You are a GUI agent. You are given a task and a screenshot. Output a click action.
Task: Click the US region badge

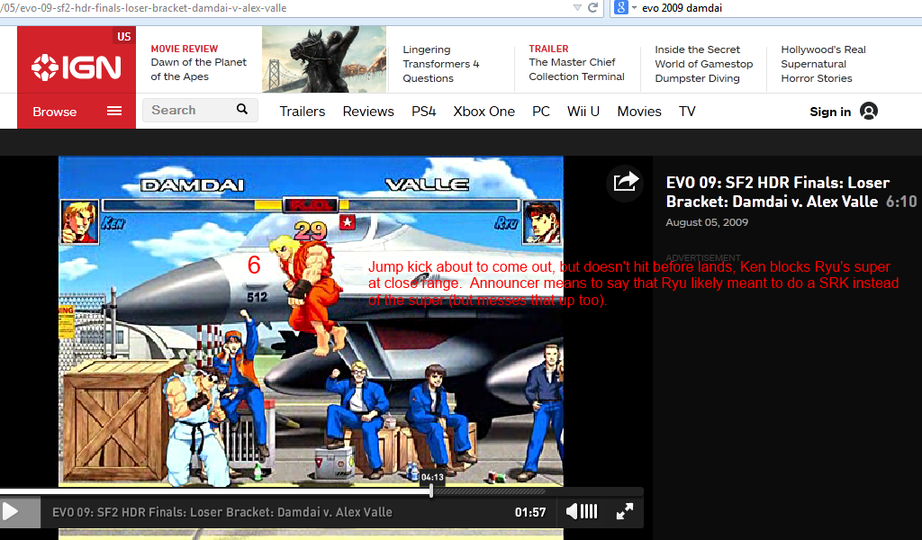[x=124, y=36]
